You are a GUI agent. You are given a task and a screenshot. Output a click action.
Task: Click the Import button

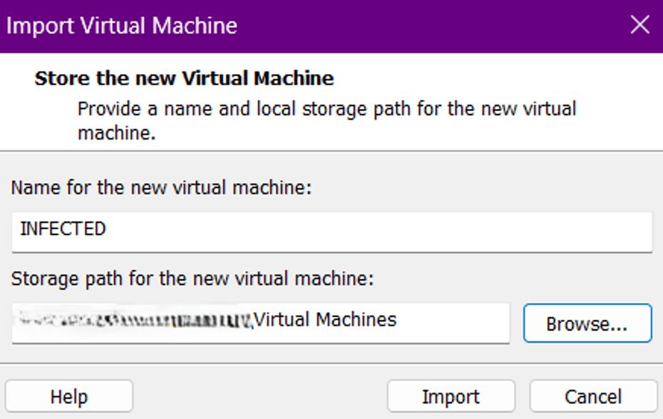(451, 396)
